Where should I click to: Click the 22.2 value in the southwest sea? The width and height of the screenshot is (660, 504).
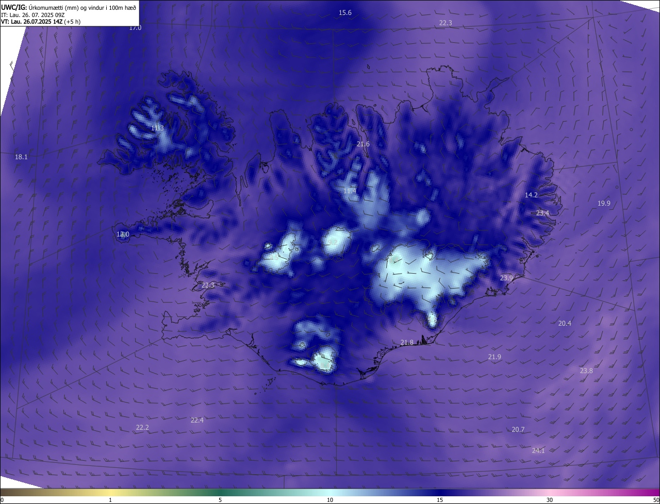pos(142,427)
